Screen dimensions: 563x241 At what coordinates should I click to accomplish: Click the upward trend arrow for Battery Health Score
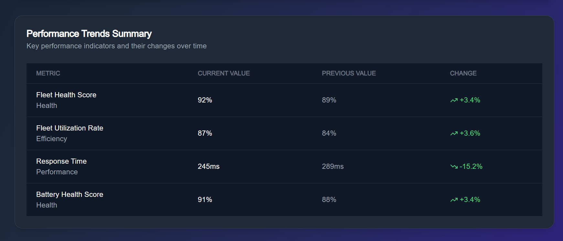[x=454, y=200]
